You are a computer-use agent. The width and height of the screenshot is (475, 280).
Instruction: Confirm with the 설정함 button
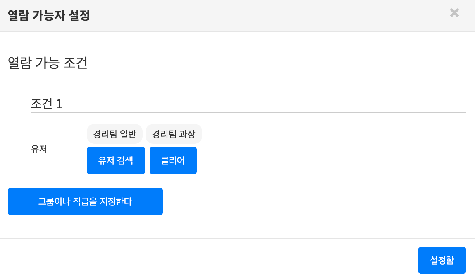[x=442, y=260]
